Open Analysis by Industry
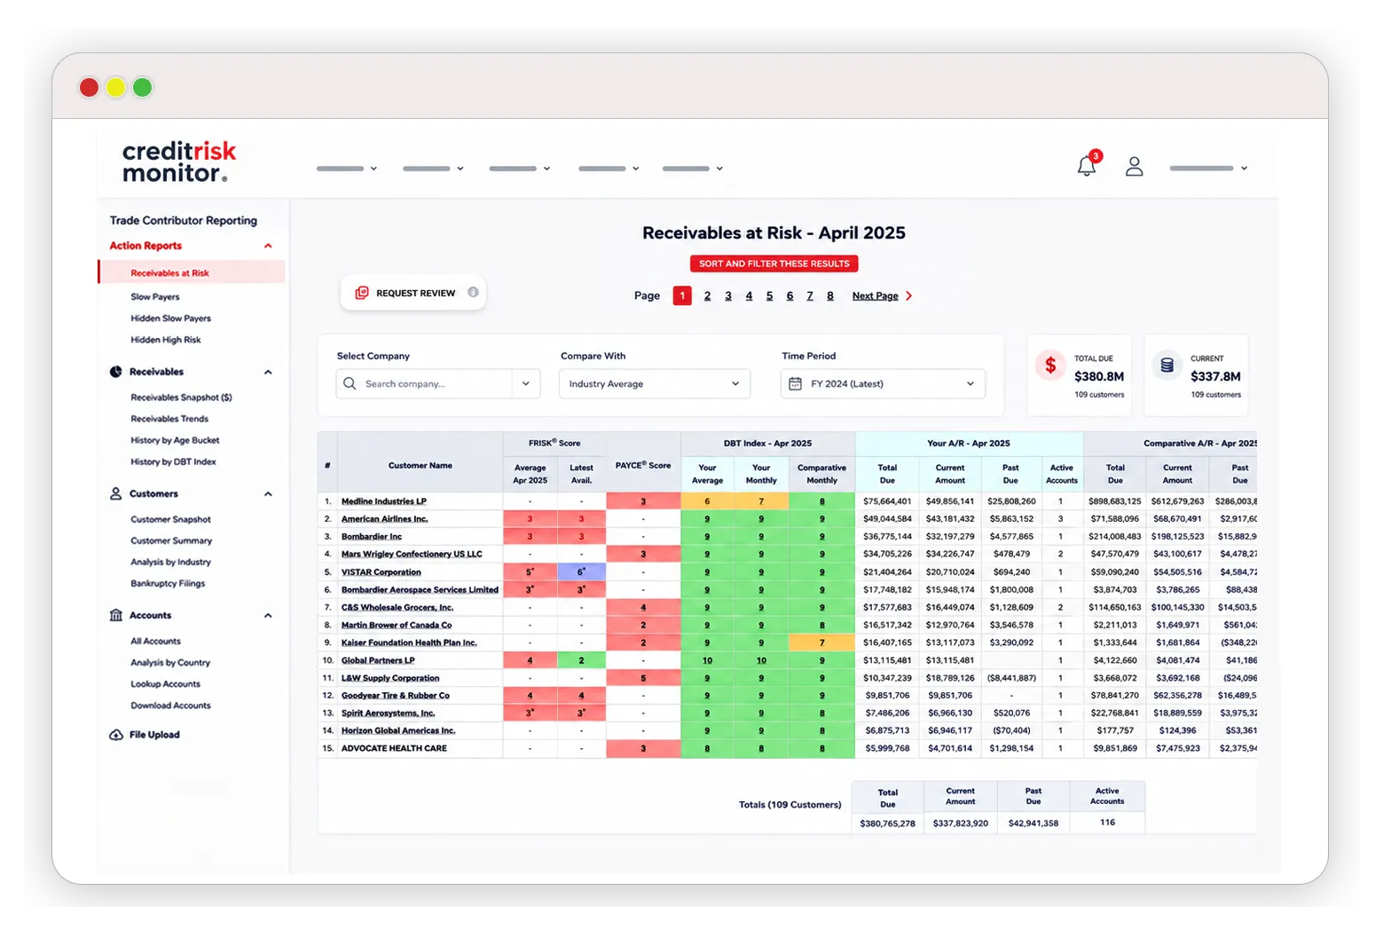The image size is (1383, 938). (170, 562)
